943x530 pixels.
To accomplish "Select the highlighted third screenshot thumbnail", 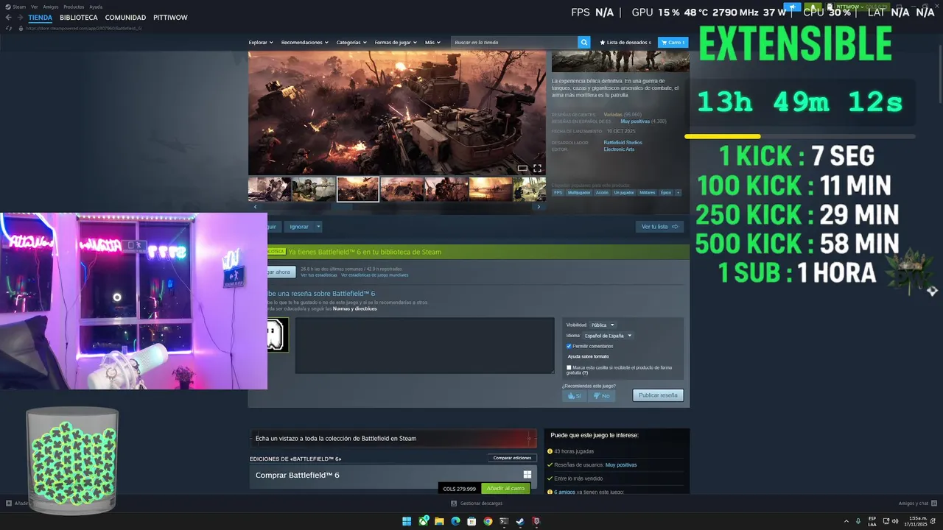I will [x=358, y=189].
